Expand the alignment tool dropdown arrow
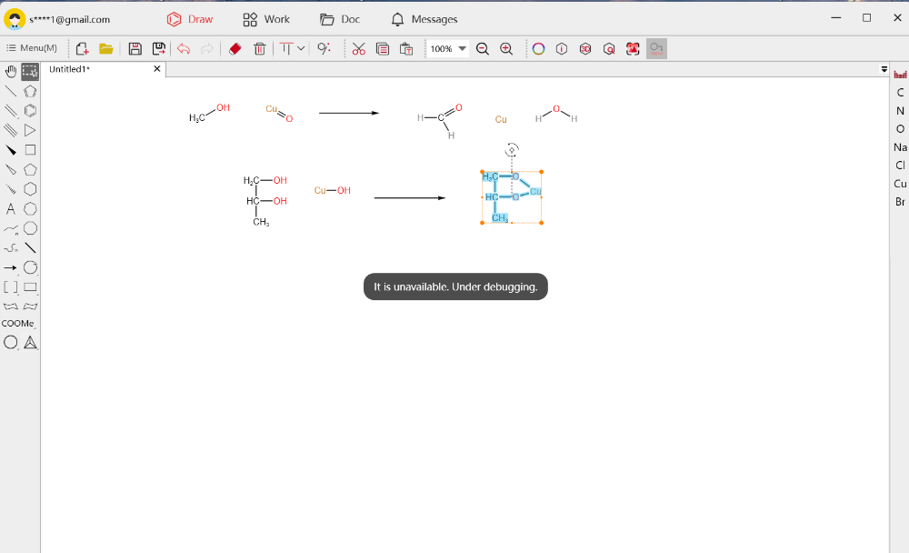 point(301,49)
